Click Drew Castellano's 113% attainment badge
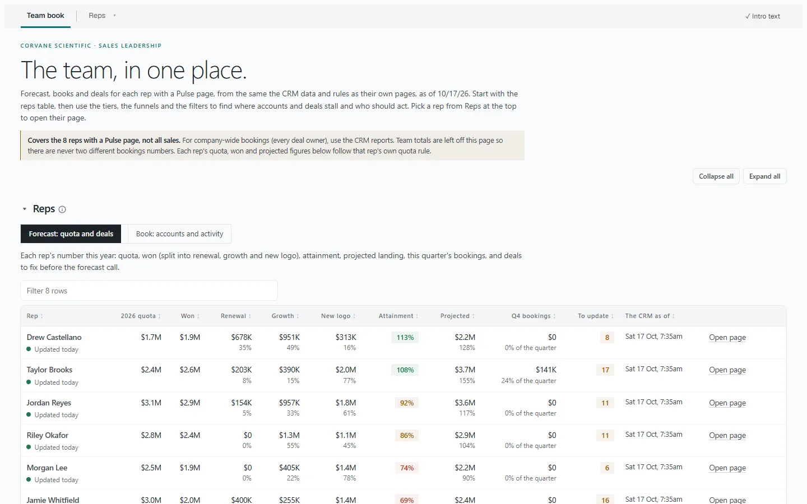This screenshot has width=807, height=504. point(405,338)
